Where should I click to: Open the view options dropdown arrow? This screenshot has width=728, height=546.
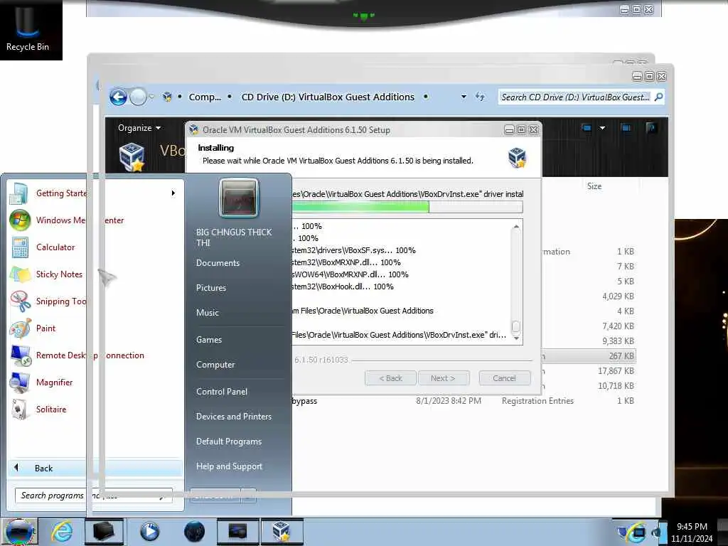click(602, 128)
